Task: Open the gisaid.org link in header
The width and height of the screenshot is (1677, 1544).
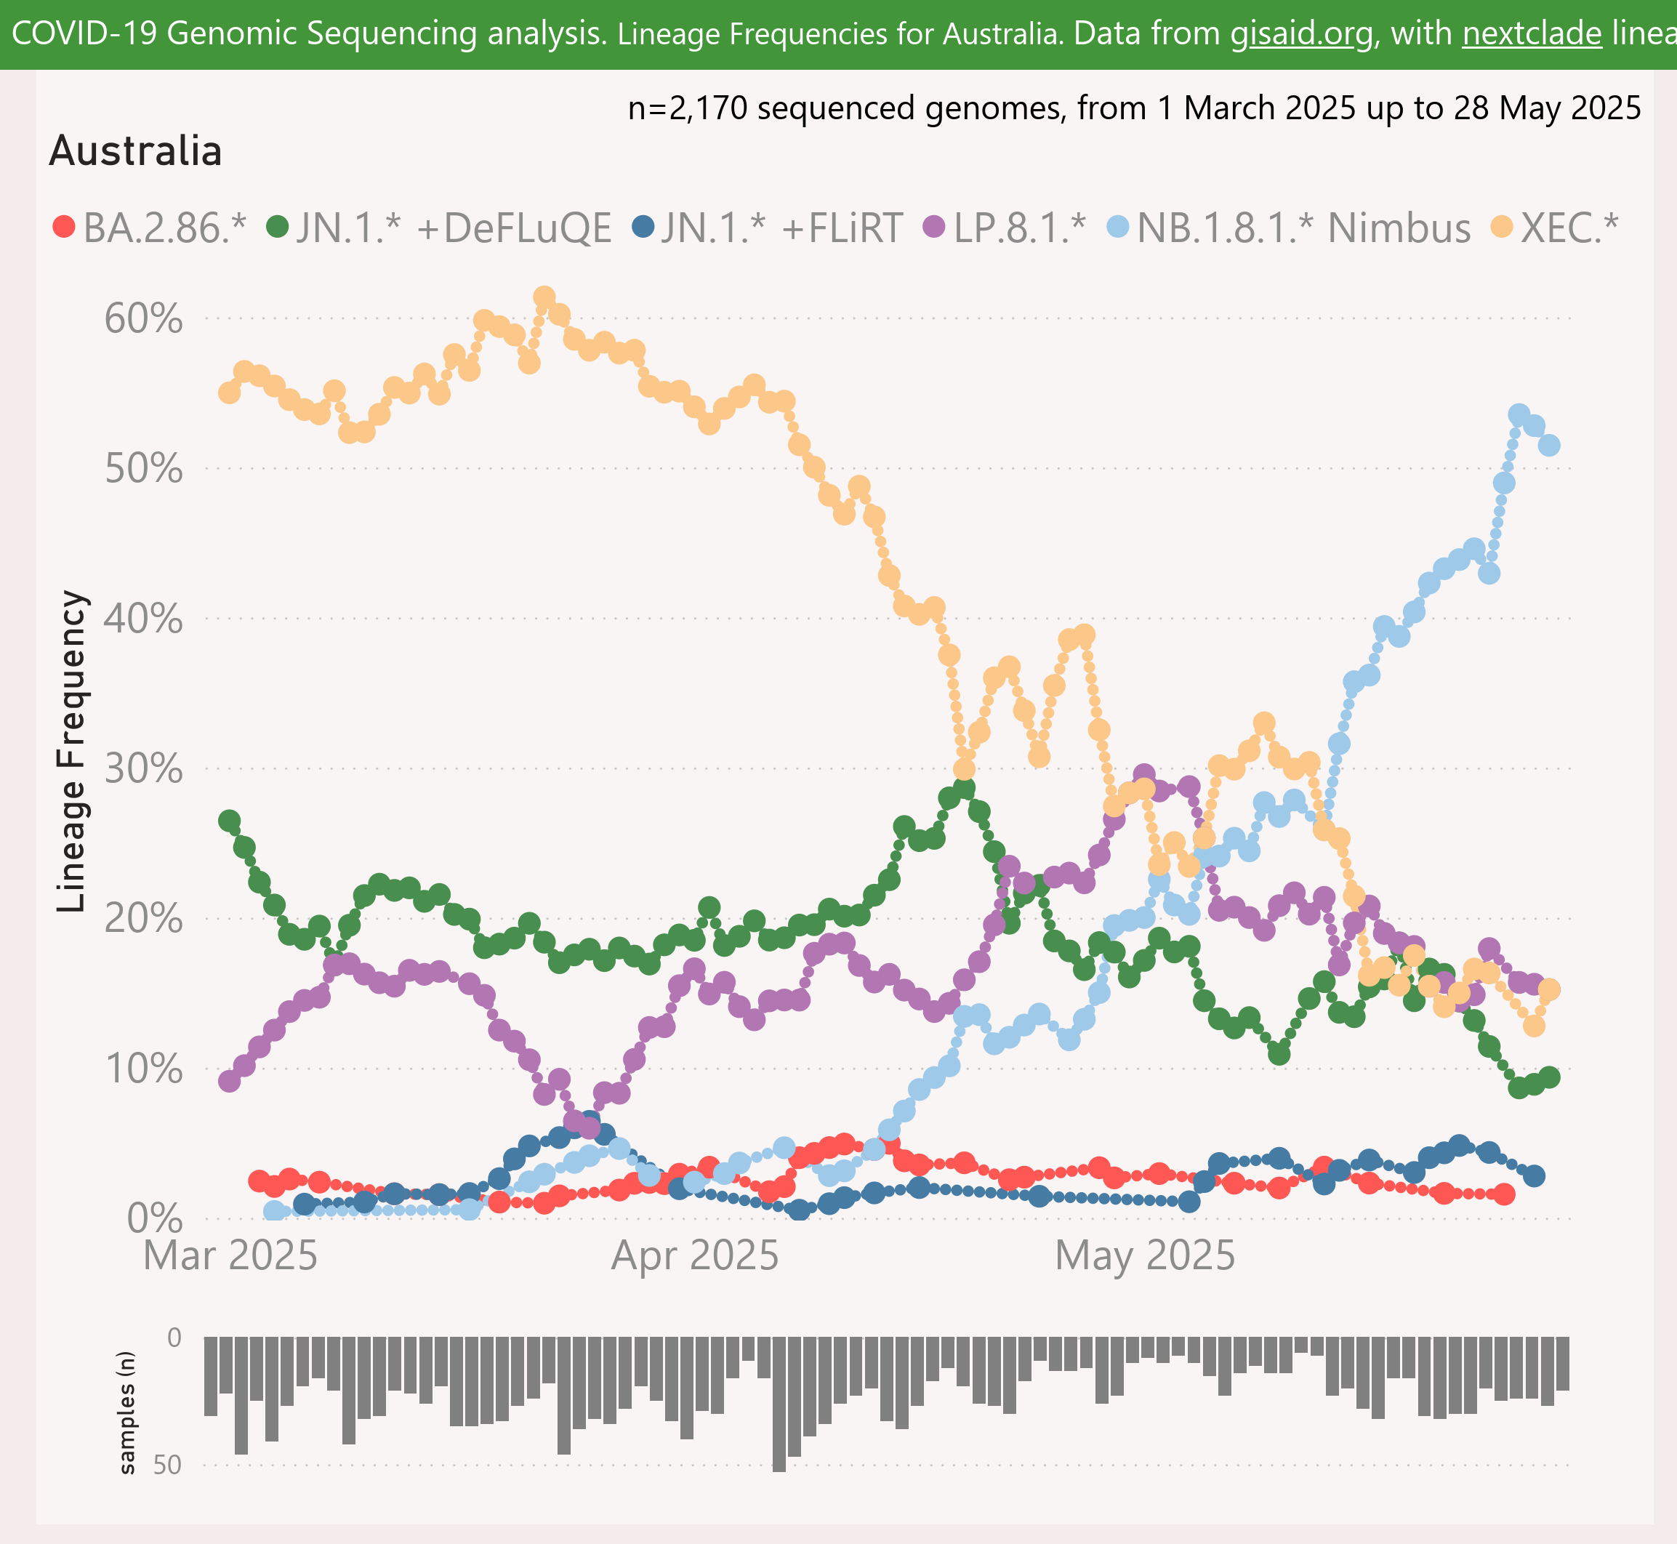Action: [x=1301, y=33]
